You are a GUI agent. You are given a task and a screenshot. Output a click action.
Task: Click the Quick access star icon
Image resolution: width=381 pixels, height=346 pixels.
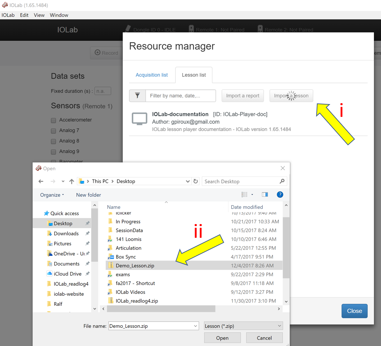46,213
